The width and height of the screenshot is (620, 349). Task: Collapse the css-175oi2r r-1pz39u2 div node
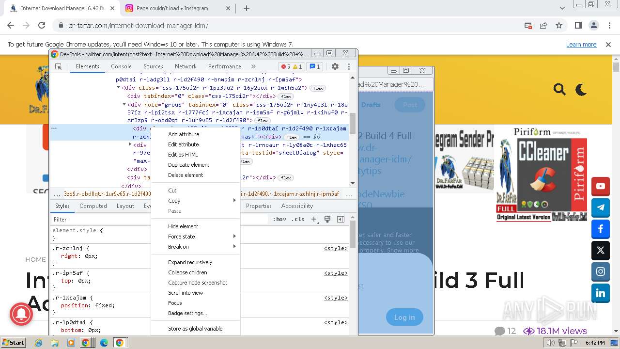119,88
